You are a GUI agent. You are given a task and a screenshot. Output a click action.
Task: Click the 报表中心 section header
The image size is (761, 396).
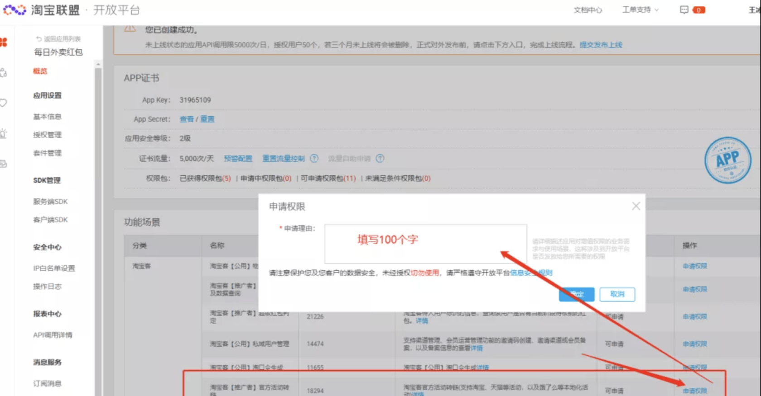tap(47, 314)
